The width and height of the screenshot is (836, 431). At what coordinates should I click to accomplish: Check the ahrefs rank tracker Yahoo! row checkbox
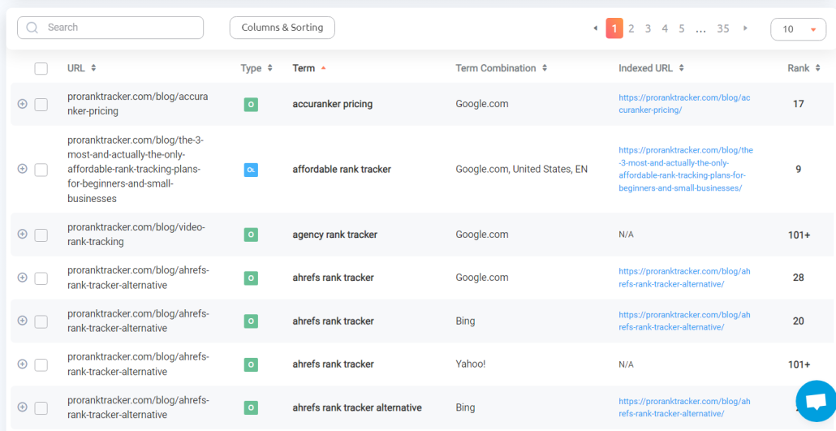[41, 364]
